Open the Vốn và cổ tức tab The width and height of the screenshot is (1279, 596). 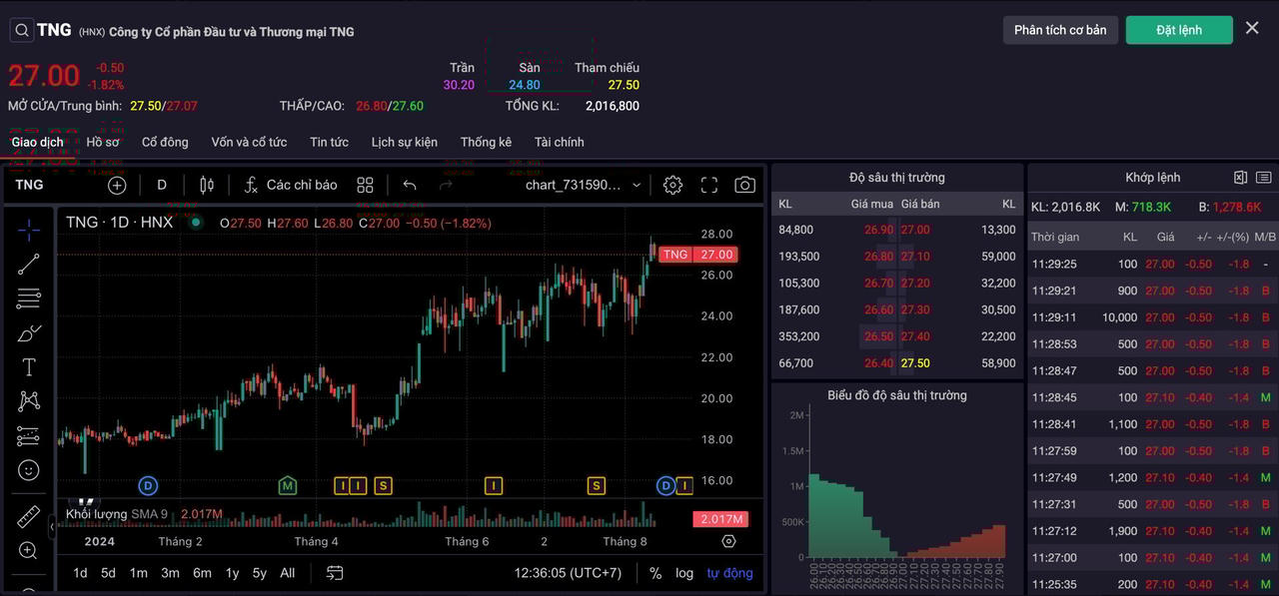pos(249,142)
